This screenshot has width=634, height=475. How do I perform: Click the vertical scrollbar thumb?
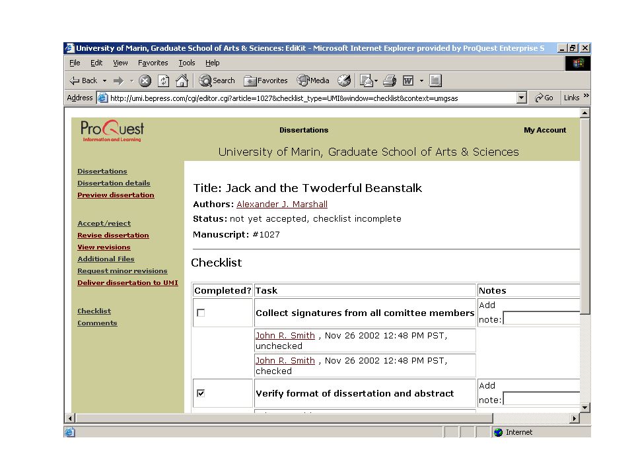click(584, 216)
